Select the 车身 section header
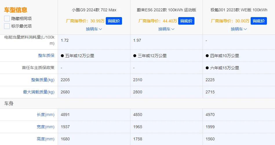This screenshot has height=145, width=275. 9,104
